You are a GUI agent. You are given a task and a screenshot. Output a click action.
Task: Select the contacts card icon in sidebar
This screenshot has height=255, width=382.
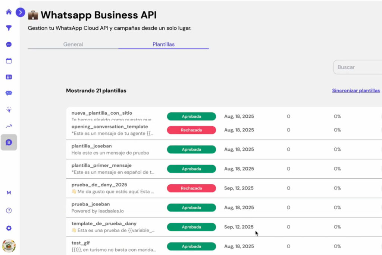pyautogui.click(x=8, y=76)
